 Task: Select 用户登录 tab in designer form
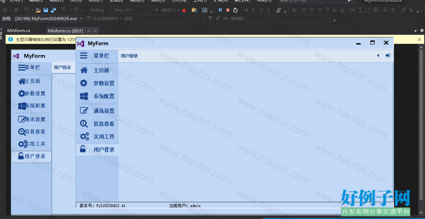click(63, 68)
